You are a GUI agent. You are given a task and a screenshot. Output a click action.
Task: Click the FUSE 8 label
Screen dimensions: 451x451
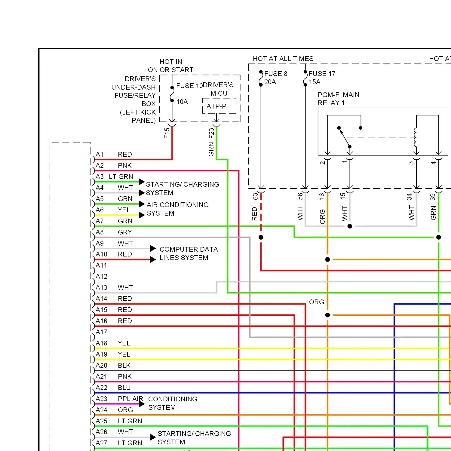click(276, 74)
